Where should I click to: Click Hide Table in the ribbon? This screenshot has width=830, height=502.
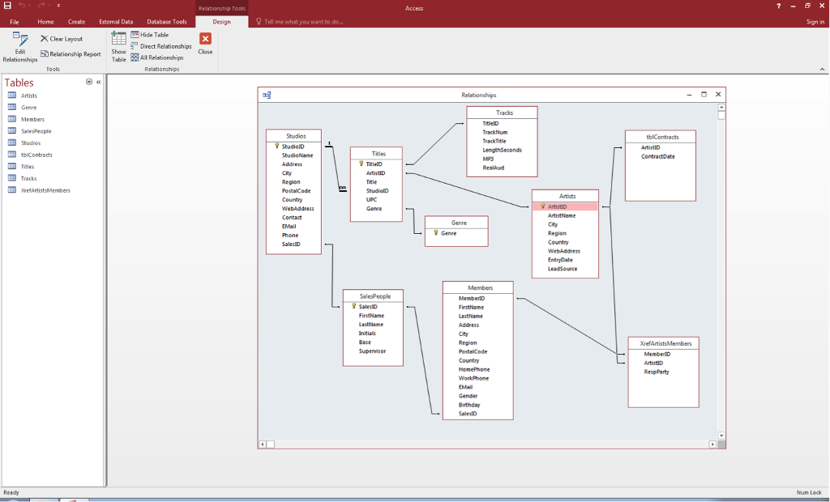tap(150, 35)
